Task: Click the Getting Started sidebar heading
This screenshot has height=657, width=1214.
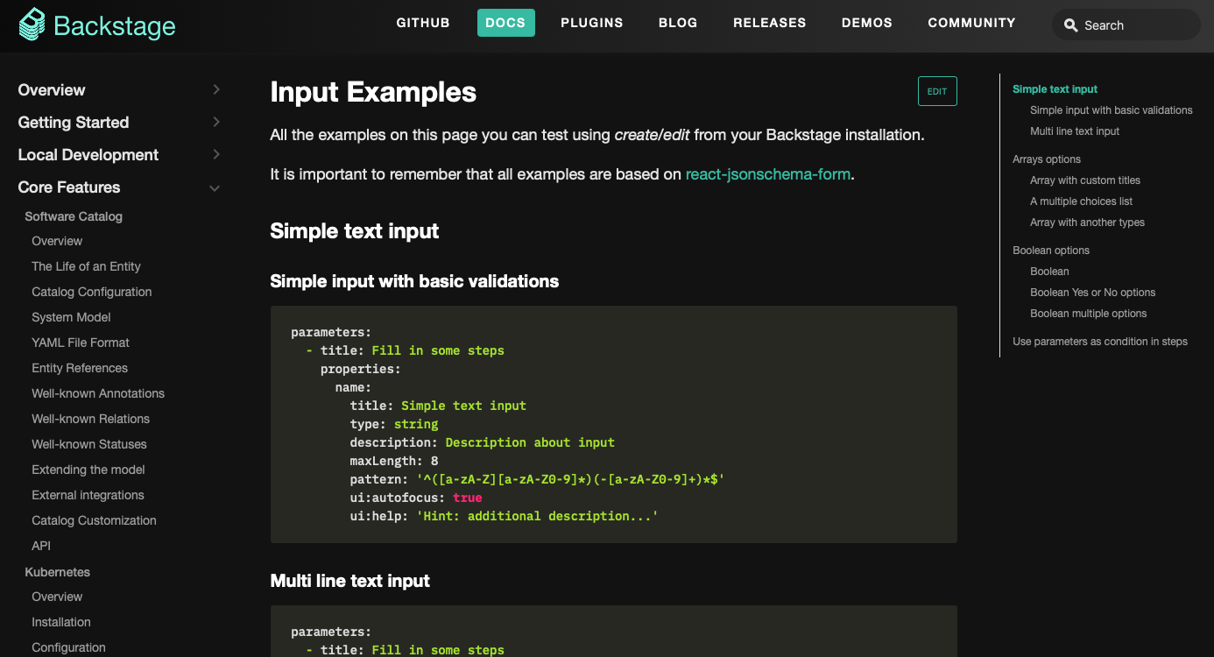Action: [74, 123]
